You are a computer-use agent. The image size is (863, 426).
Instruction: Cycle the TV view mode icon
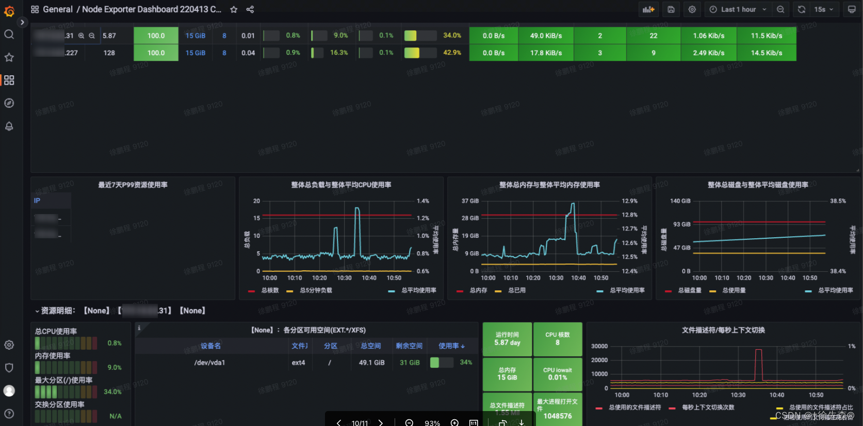tap(852, 9)
